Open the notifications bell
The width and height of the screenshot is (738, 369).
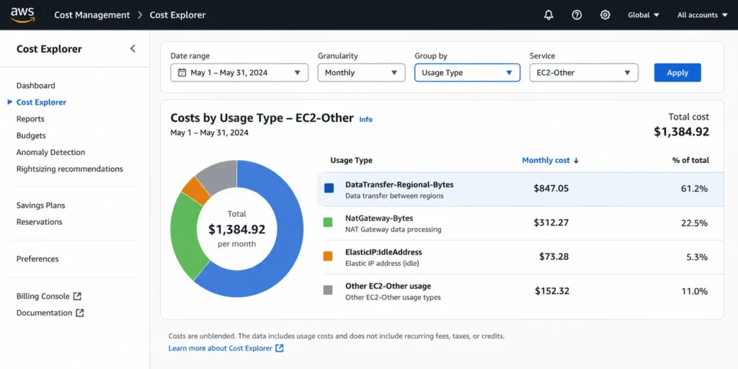(548, 15)
